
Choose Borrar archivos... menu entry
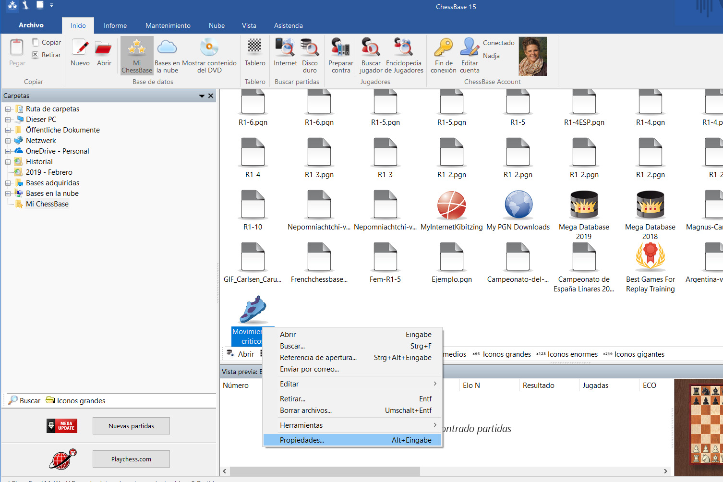(352, 410)
